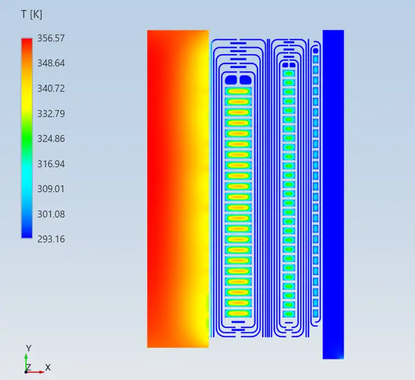
Task: Select the 348.64 legend value
Action: (51, 63)
